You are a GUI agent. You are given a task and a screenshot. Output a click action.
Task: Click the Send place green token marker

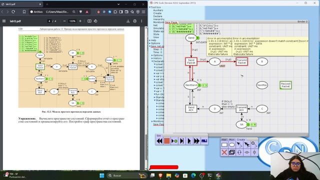tap(197, 38)
